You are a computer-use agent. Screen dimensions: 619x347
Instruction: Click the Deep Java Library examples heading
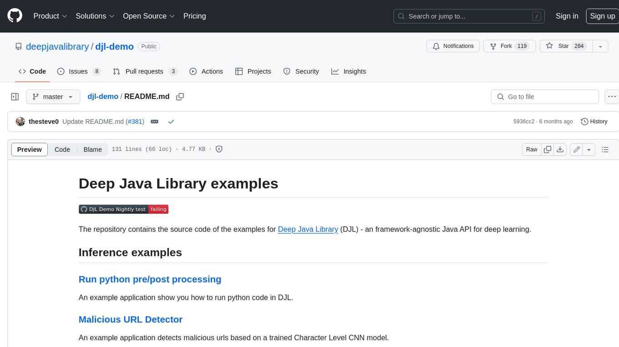pos(178,183)
